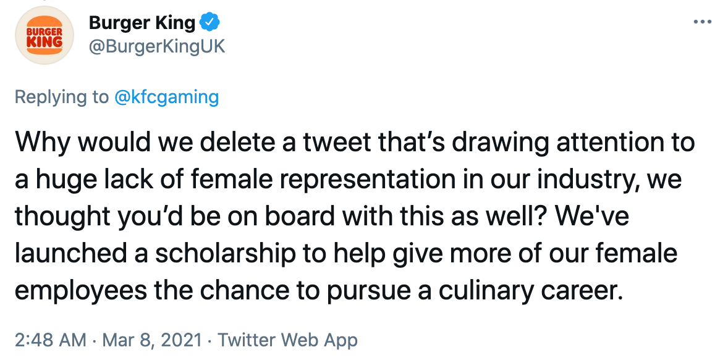Open the @kfcgaming mention link

[x=167, y=97]
